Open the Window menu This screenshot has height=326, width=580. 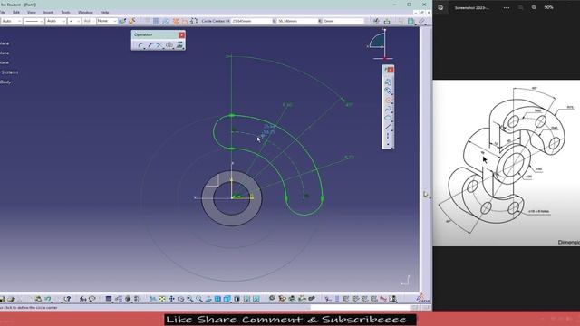(85, 12)
